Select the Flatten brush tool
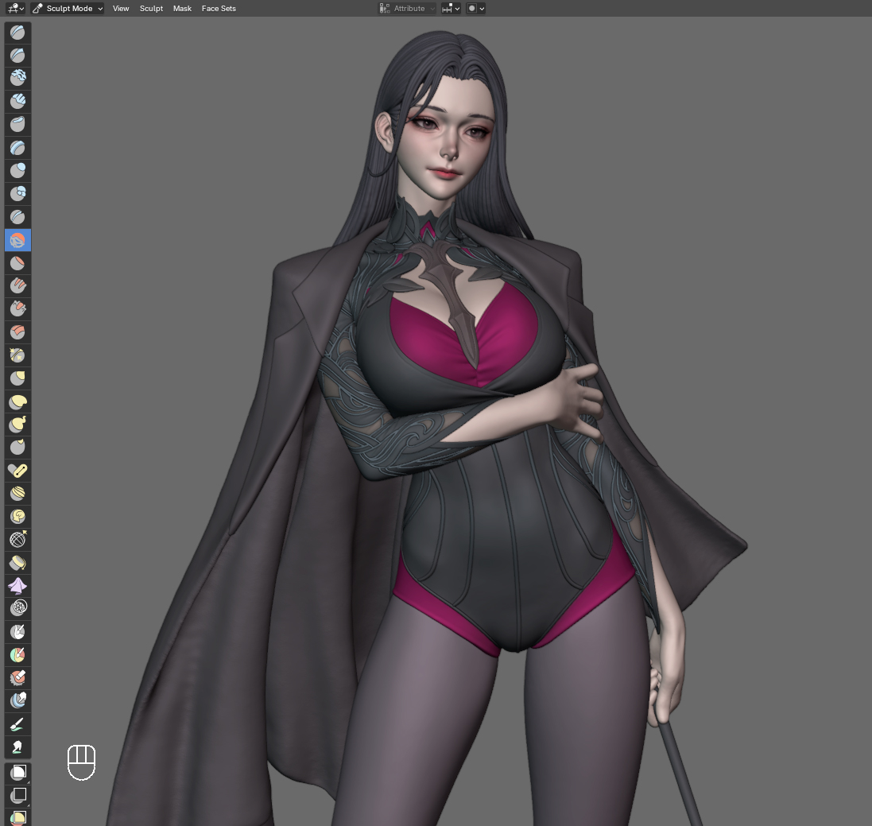Image resolution: width=872 pixels, height=826 pixels. point(17,262)
